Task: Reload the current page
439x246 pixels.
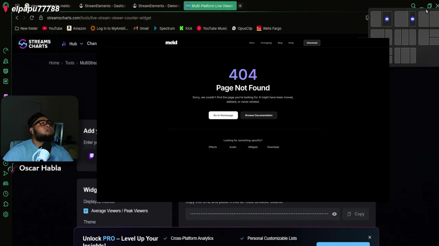Action: click(32, 18)
